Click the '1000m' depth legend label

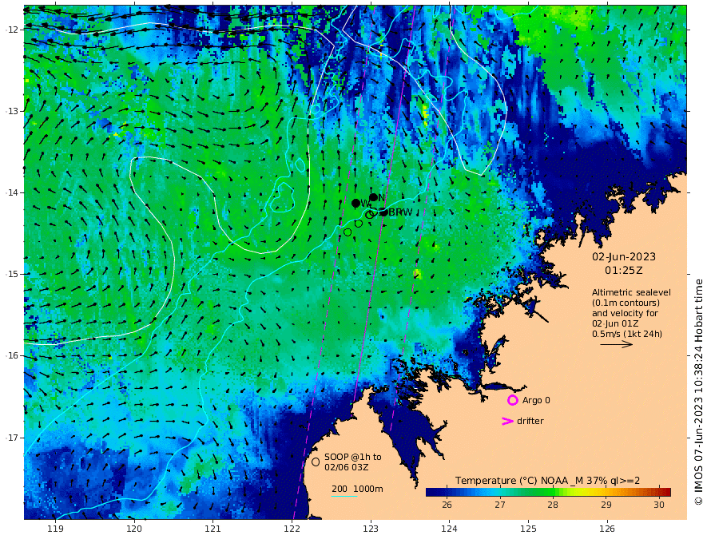pos(368,489)
